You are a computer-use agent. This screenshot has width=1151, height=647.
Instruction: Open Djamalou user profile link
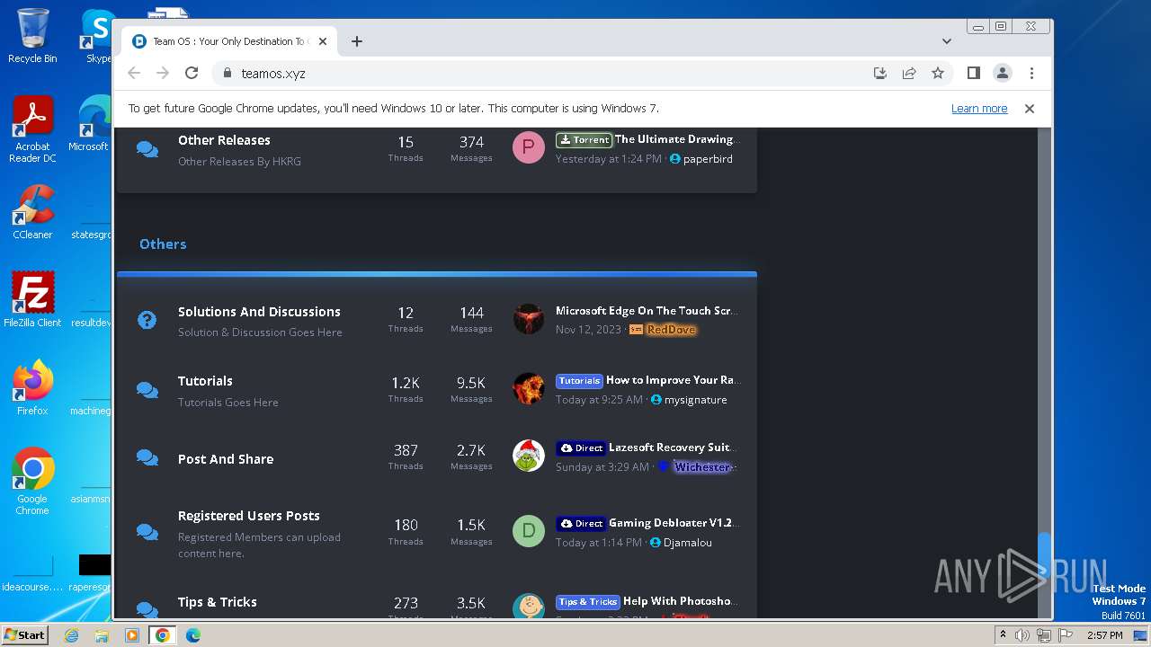click(x=688, y=543)
